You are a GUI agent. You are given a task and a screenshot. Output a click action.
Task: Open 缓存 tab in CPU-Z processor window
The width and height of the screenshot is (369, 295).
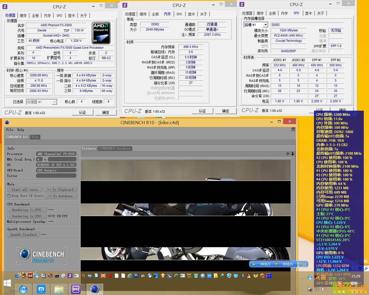click(x=23, y=16)
